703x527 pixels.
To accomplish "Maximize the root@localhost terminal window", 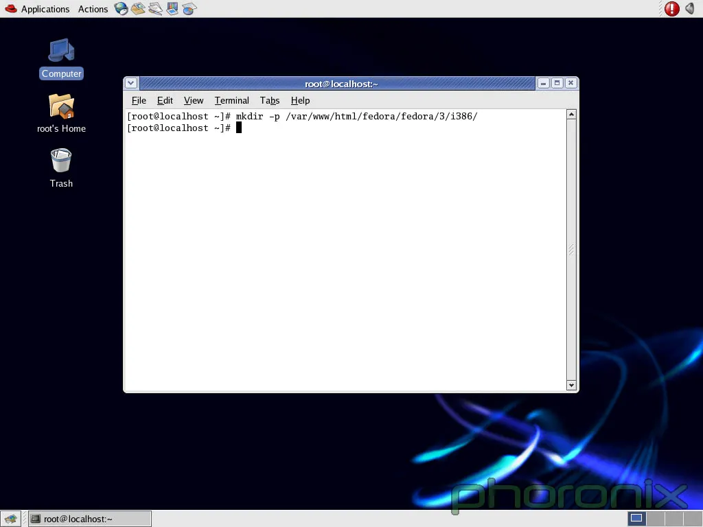I will (557, 83).
